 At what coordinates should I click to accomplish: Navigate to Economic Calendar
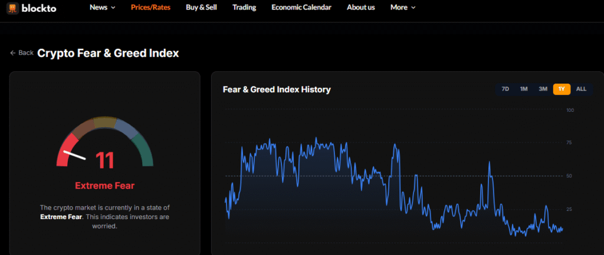pos(301,8)
